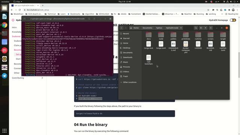Click the browser address bar
This screenshot has width=240, height=135.
tap(116, 10)
